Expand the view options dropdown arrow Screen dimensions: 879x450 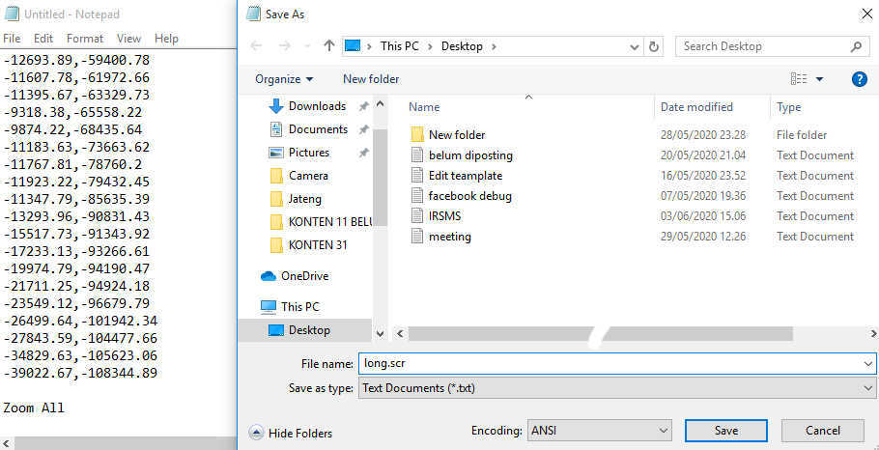[x=819, y=79]
